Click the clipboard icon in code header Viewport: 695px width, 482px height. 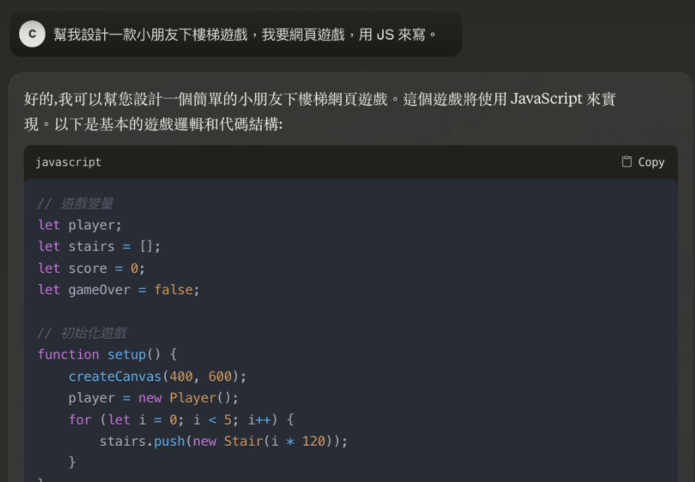[626, 162]
